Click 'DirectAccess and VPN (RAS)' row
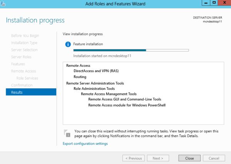Viewport: 231px width, 164px height. 96,71
